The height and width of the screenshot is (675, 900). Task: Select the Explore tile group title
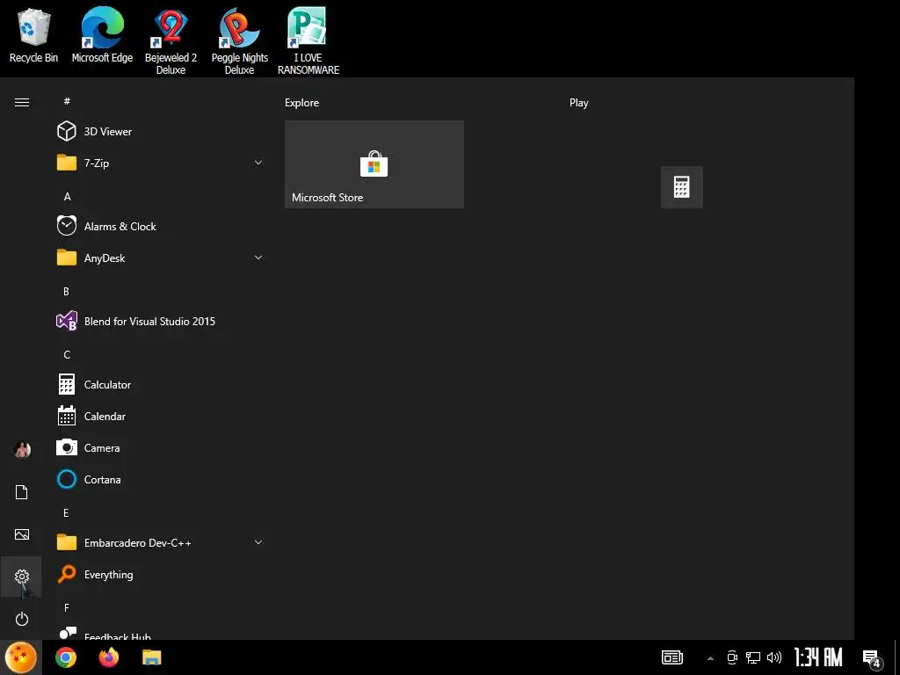point(302,103)
